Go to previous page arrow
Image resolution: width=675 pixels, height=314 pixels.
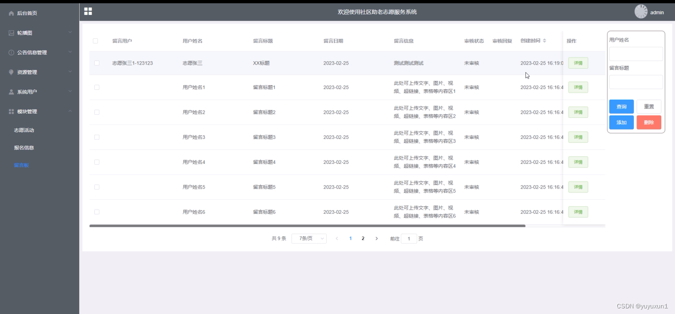tap(337, 239)
